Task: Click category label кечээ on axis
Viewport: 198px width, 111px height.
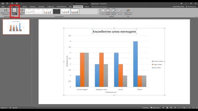Action: click(x=120, y=89)
